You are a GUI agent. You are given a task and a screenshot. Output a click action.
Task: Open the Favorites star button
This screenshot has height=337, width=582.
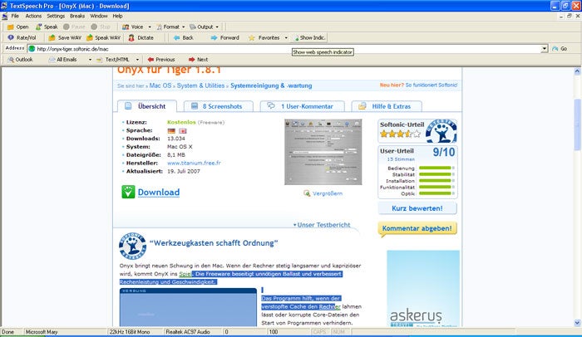[264, 38]
